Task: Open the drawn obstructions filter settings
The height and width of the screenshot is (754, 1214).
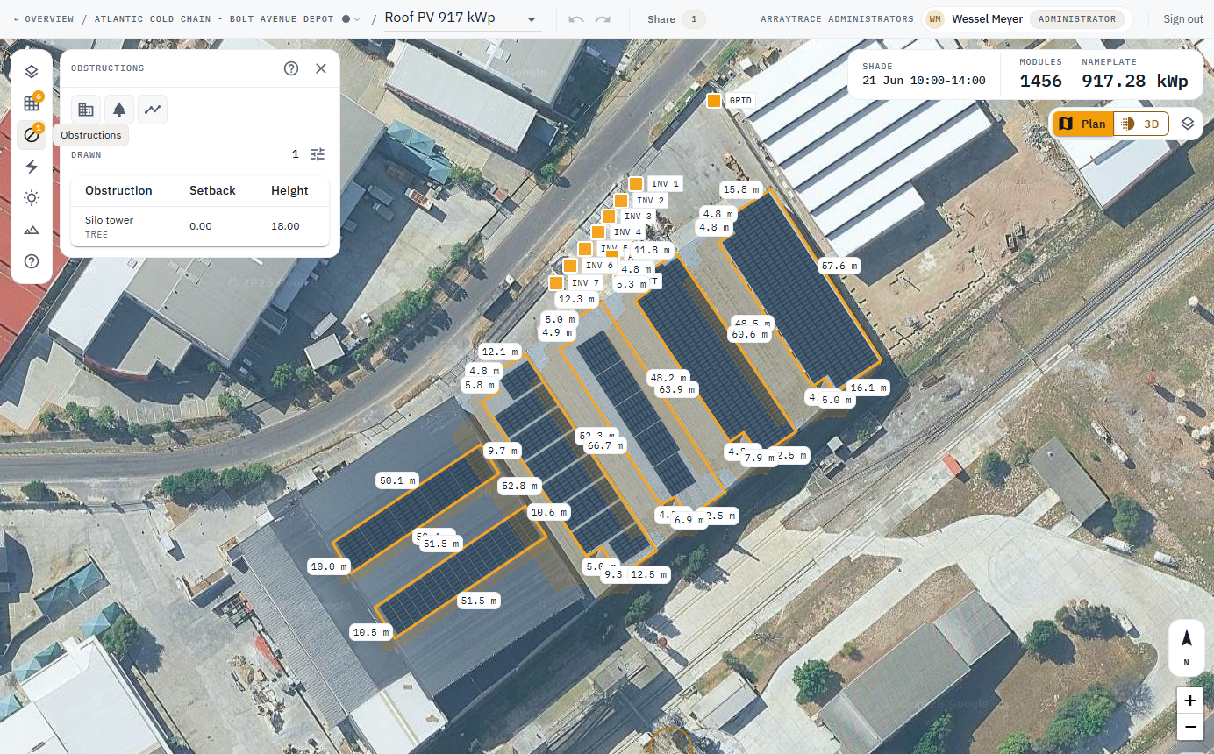Action: (318, 154)
